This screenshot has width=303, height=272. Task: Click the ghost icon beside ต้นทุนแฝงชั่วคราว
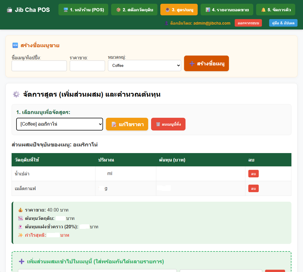point(21,227)
